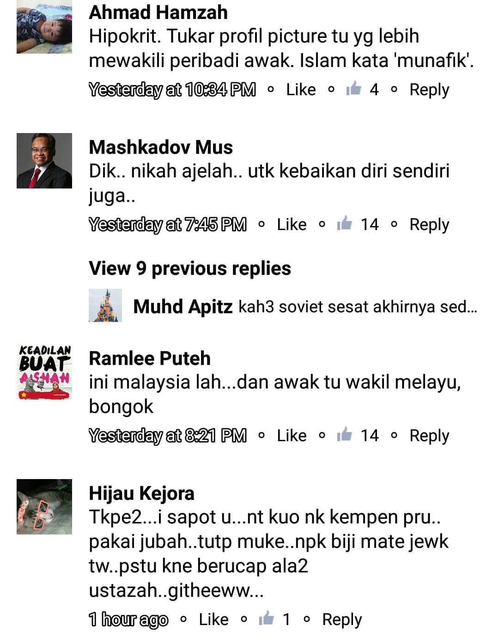The image size is (499, 644).
Task: Open Mashkadov Mus's profile photo
Action: [x=44, y=161]
